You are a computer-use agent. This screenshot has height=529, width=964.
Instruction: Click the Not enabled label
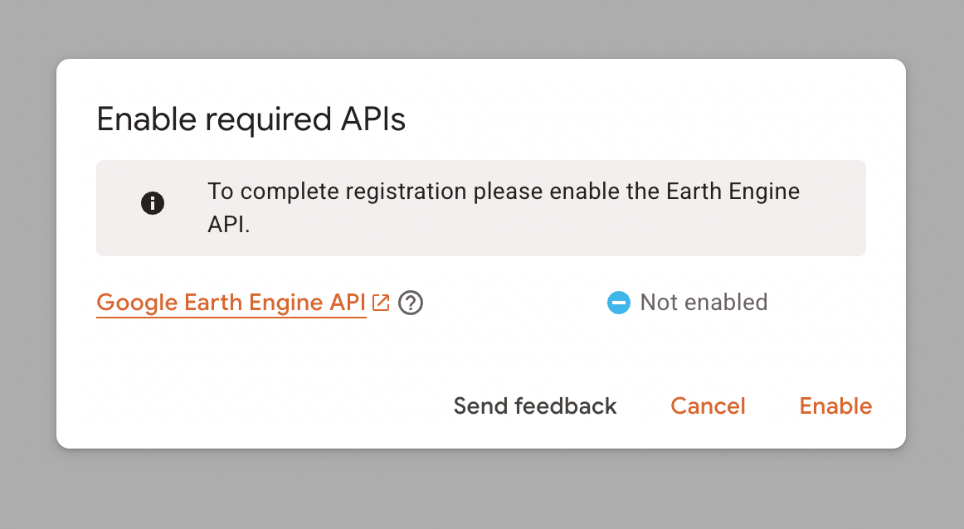[704, 303]
